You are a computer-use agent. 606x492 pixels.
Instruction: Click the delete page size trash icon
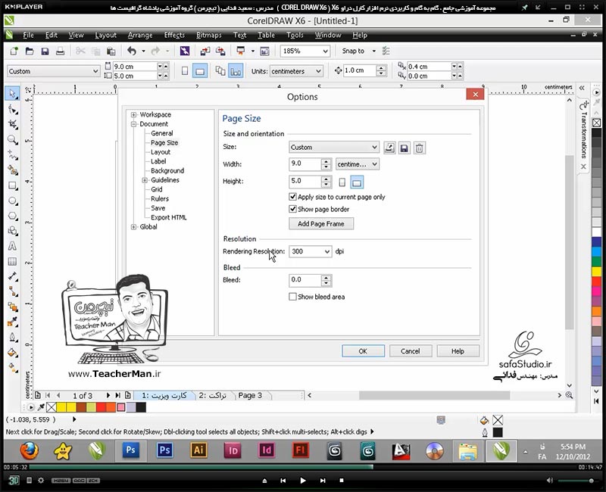pos(420,148)
